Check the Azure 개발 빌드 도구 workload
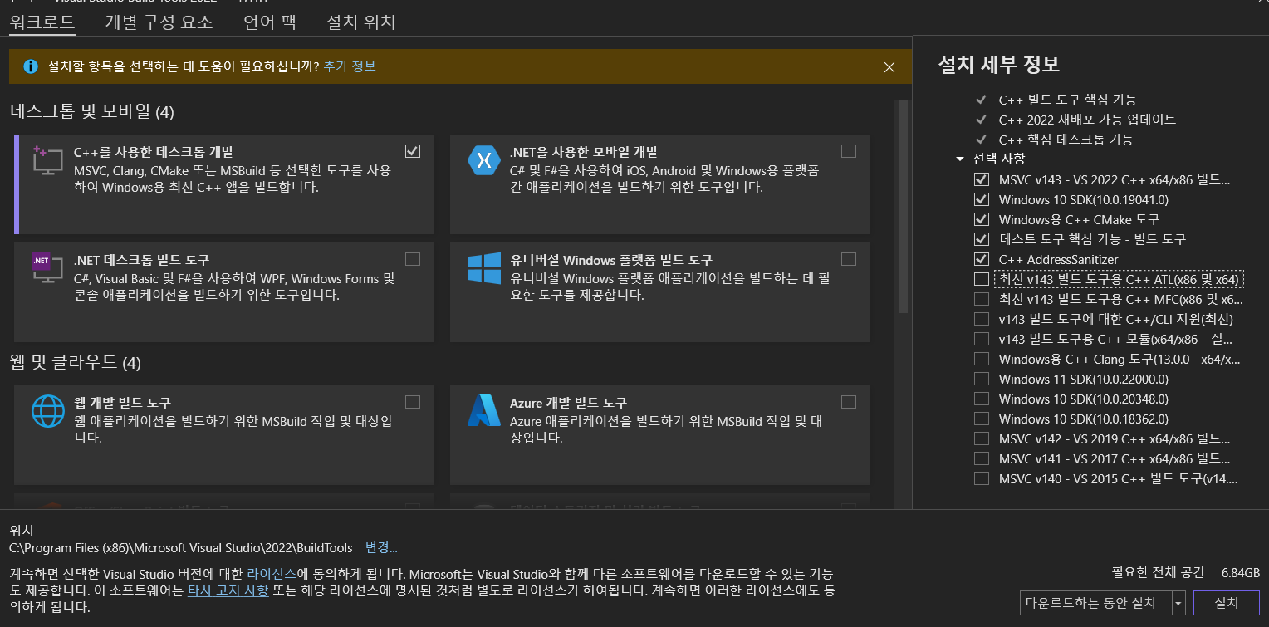This screenshot has height=627, width=1269. (848, 402)
